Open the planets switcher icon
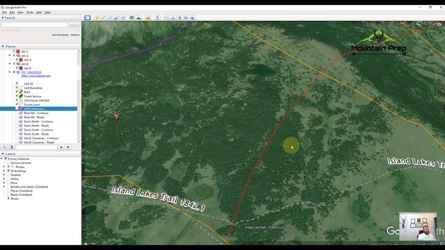 point(148,18)
